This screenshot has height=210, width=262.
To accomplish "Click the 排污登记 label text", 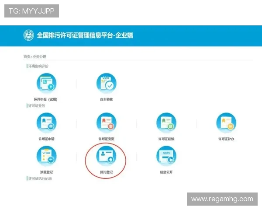I will click(107, 172).
